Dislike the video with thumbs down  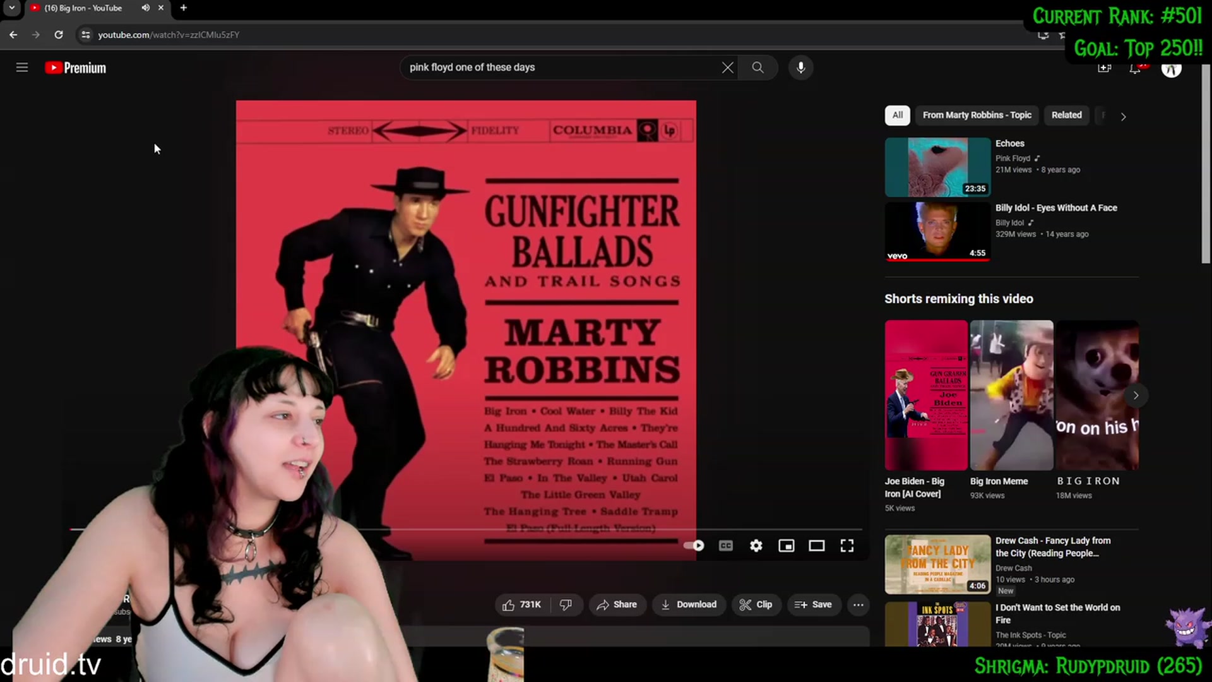[566, 605]
